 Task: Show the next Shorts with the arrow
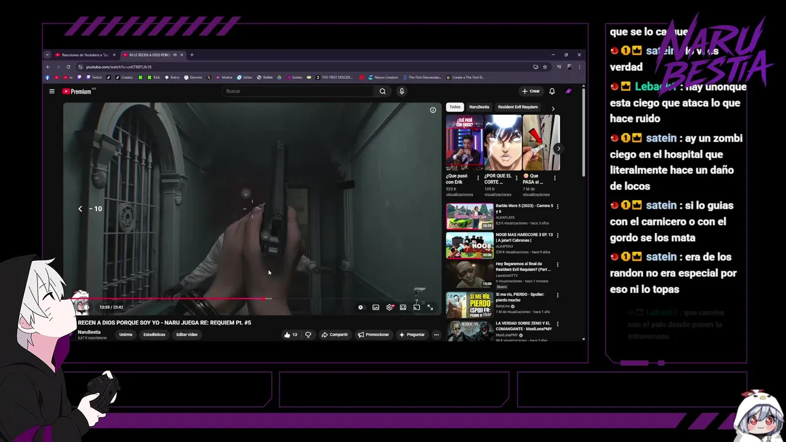(558, 149)
